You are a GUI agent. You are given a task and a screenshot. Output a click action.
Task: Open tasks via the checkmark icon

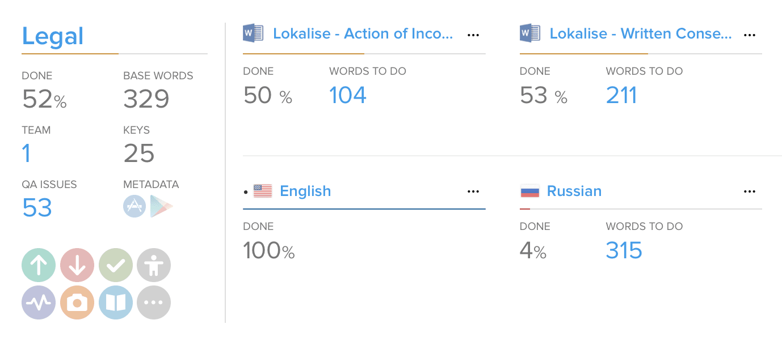tap(116, 265)
